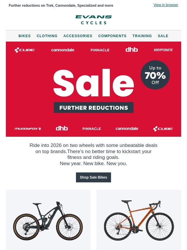Viewport: 187px width, 250px height.
Task: Click the dhb logo in top brand row
Action: pos(131,49)
